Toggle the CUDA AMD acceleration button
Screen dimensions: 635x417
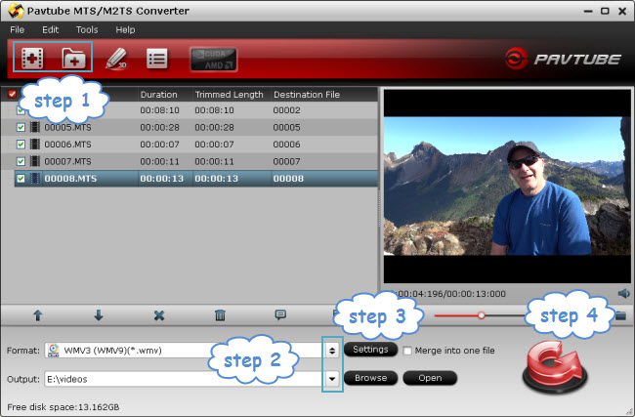point(213,60)
